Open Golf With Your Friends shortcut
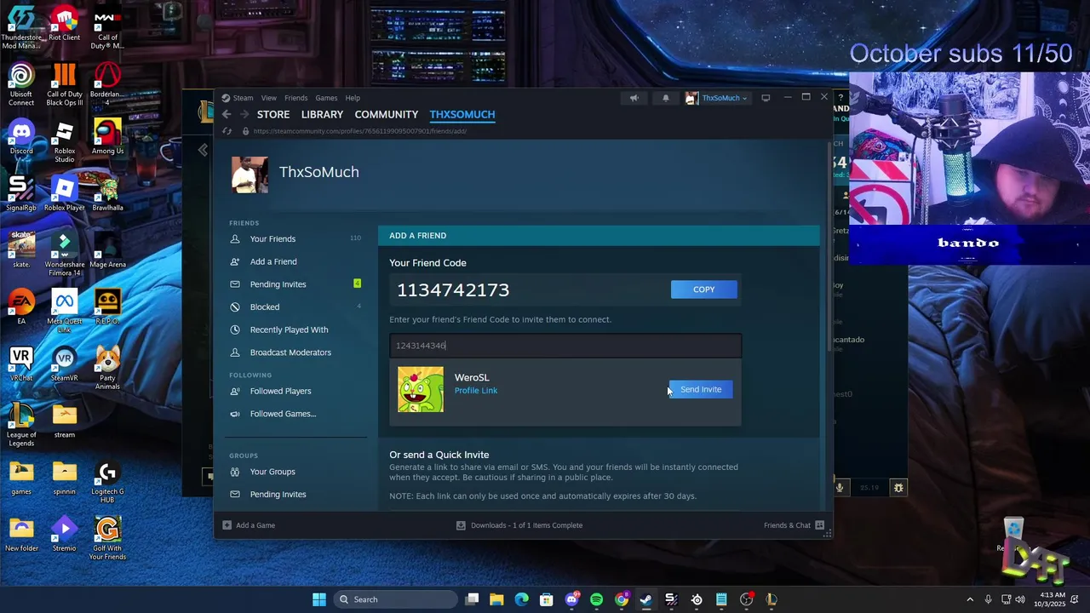 pos(107,539)
